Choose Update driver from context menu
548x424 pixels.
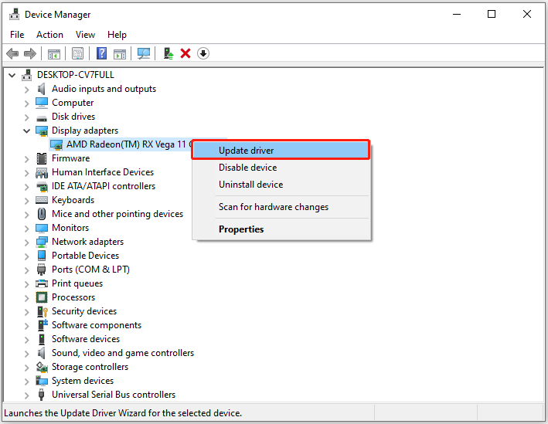coord(281,151)
